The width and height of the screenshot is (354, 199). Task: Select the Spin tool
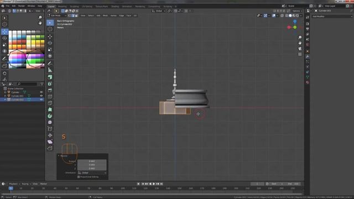tap(50, 116)
